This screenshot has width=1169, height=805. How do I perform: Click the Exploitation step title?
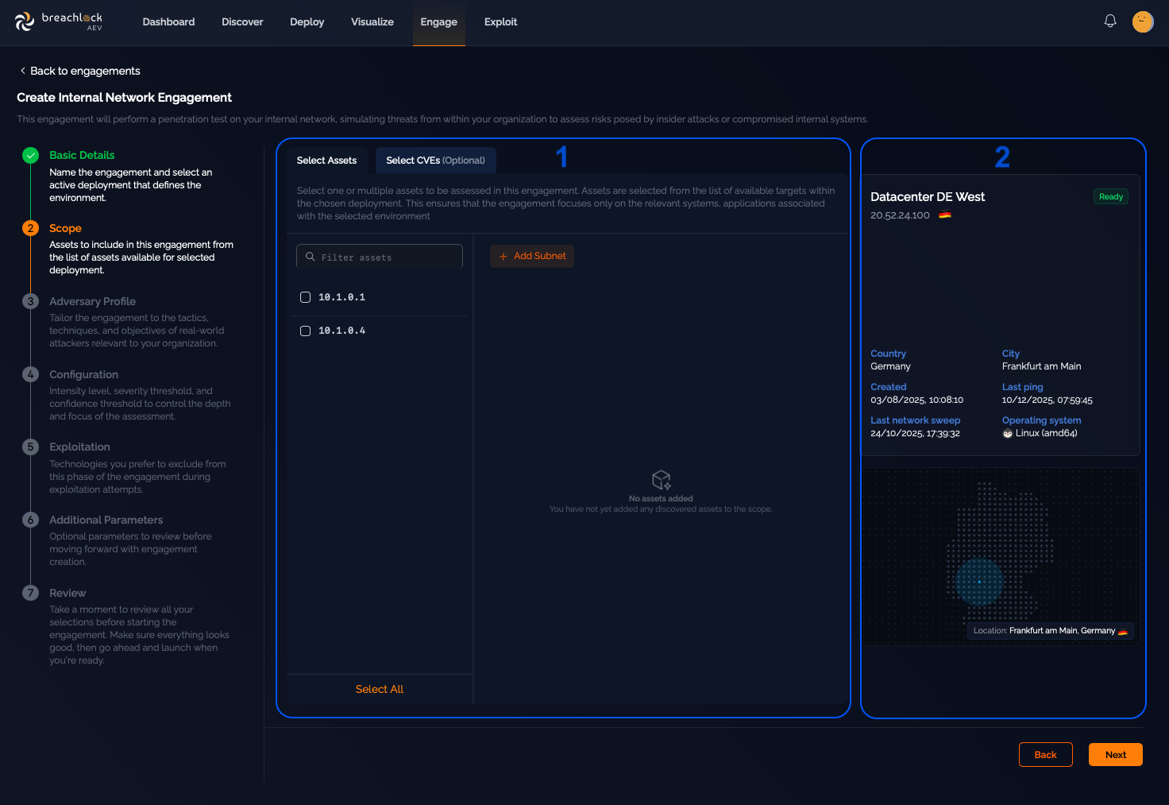pos(79,447)
